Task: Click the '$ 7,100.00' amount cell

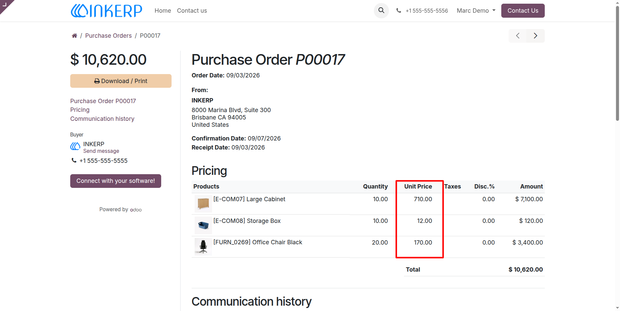Action: [529, 199]
